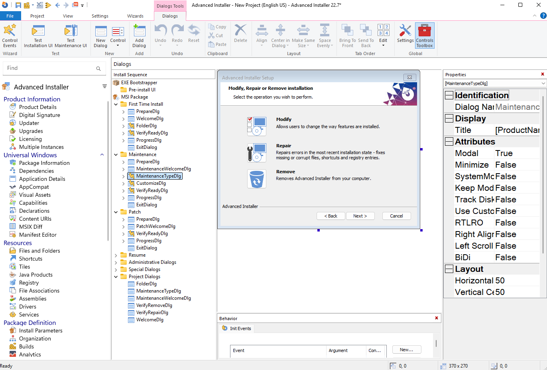The image size is (547, 370).
Task: Select PatchWelcomeDlg tree item
Action: tap(156, 226)
